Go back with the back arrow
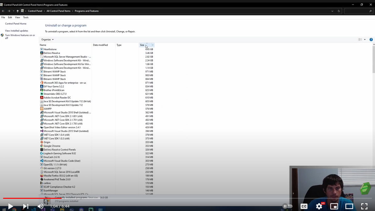 3,11
